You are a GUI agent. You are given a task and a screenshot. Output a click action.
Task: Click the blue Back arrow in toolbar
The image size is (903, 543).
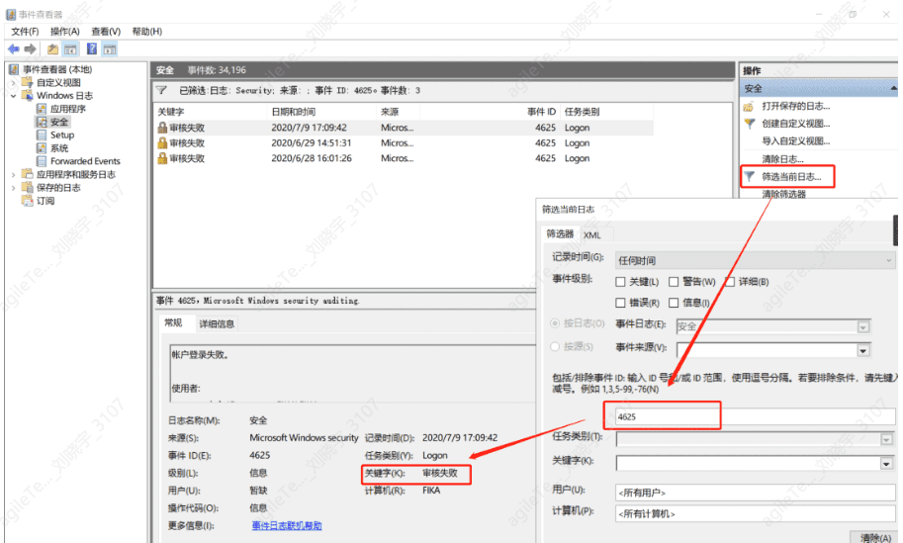point(13,48)
